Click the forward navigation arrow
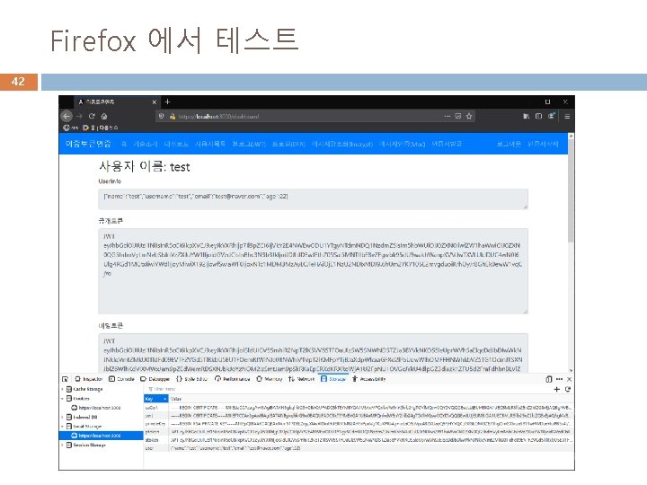 tap(79, 116)
